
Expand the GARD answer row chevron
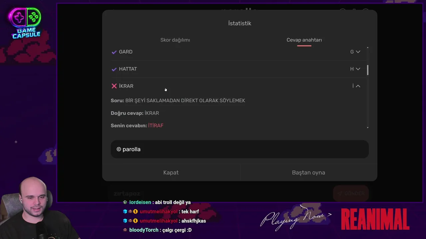tap(358, 52)
